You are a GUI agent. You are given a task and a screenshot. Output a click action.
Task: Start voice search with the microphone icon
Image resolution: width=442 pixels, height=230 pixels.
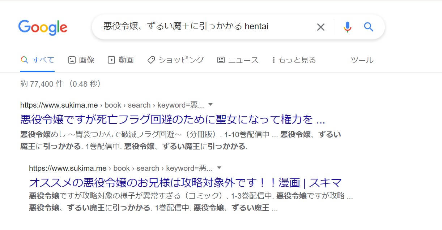click(x=348, y=27)
